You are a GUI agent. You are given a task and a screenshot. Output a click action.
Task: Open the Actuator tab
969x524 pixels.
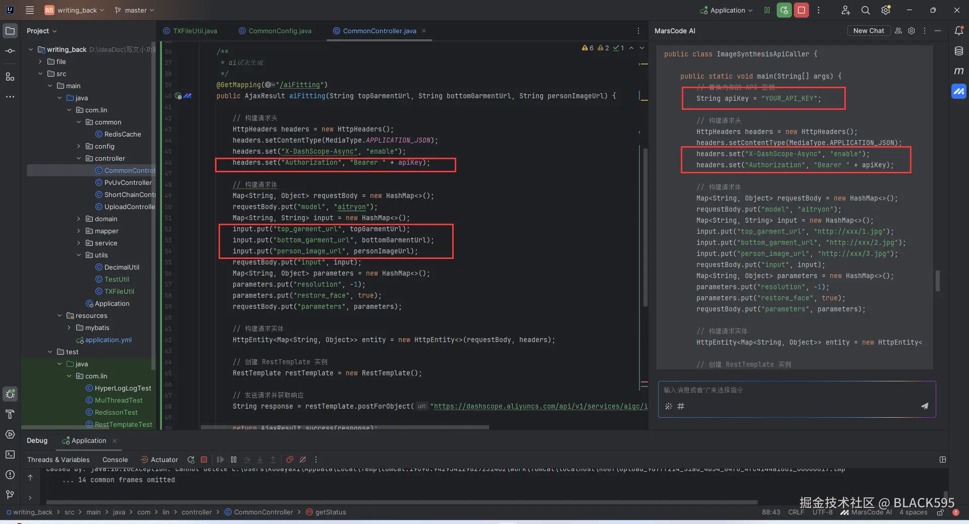[159, 460]
